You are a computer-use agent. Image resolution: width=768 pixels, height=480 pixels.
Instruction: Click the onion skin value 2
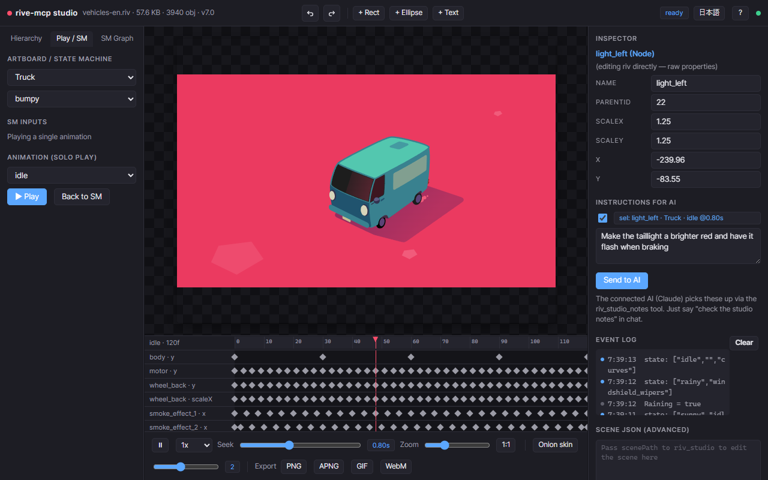pos(233,466)
